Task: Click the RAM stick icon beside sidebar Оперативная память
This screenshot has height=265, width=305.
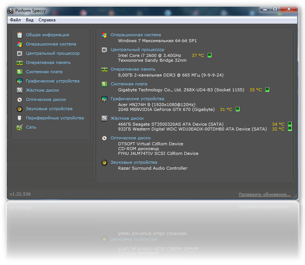Action: pyautogui.click(x=20, y=62)
